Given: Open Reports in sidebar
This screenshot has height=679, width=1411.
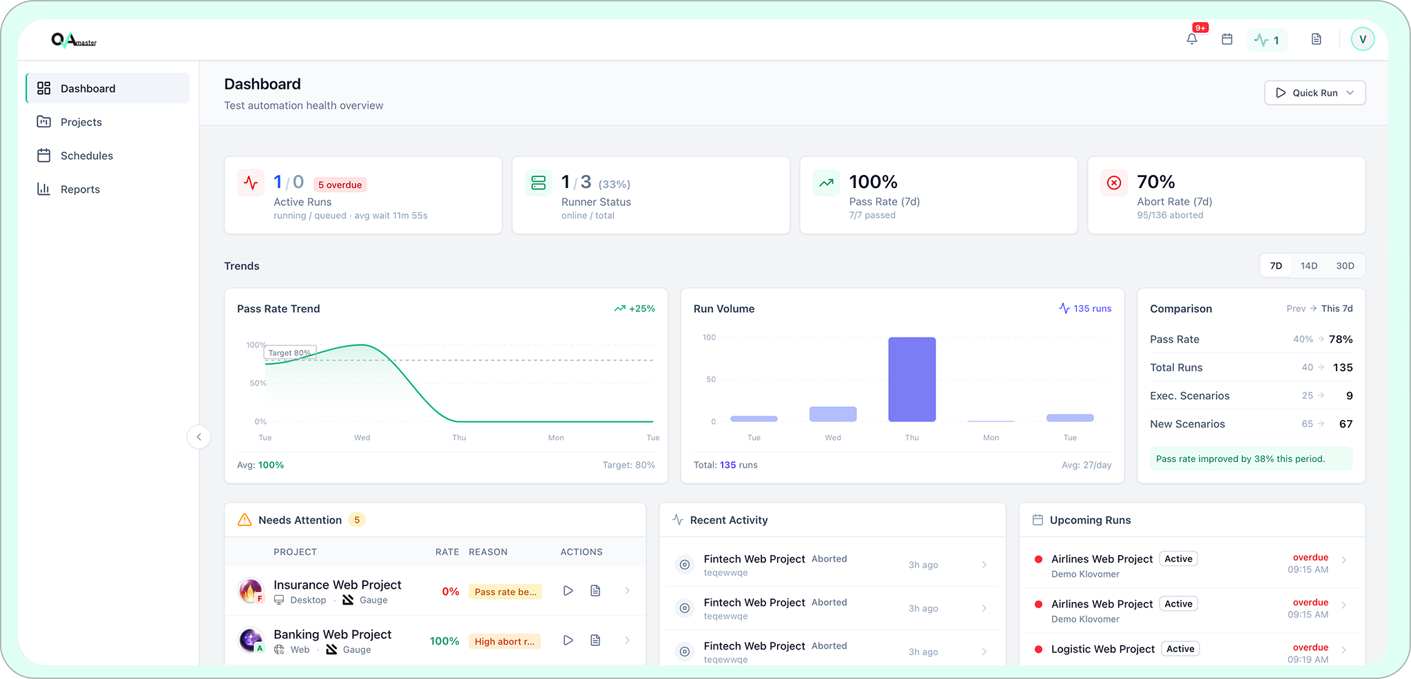Looking at the screenshot, I should pos(80,189).
